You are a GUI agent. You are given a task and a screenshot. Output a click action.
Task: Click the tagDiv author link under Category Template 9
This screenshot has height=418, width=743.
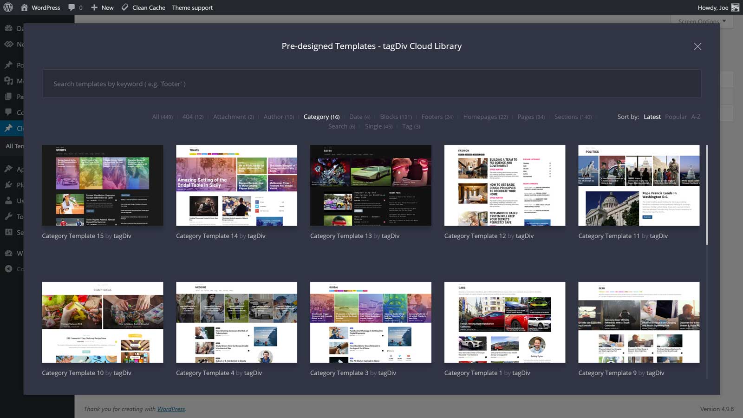coord(655,373)
